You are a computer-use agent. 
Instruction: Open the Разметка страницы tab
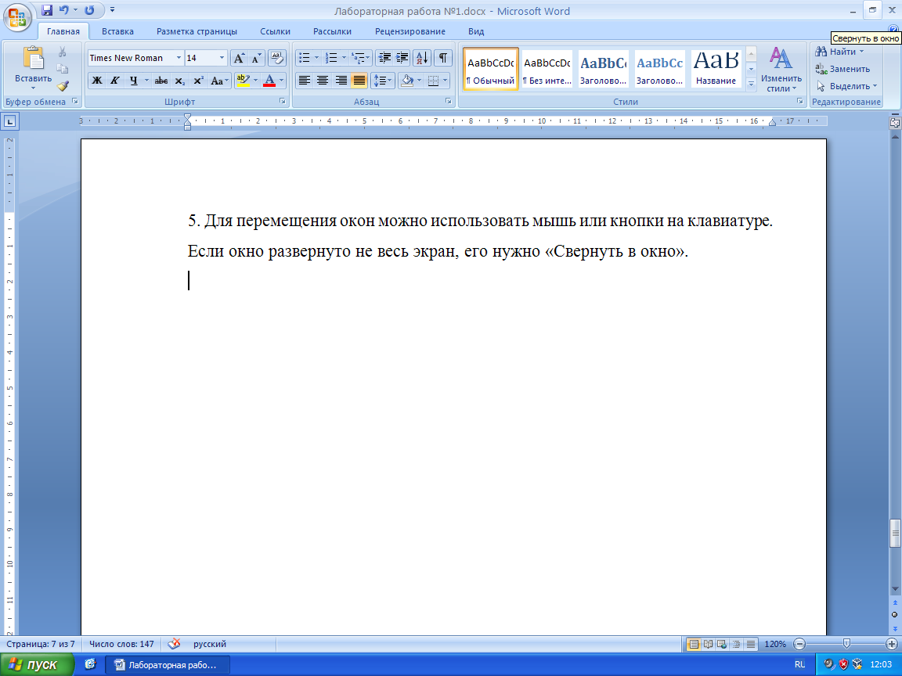[x=197, y=31]
